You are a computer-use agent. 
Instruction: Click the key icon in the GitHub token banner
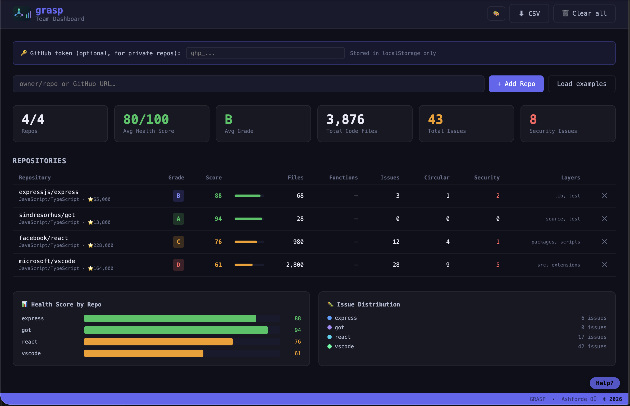24,53
